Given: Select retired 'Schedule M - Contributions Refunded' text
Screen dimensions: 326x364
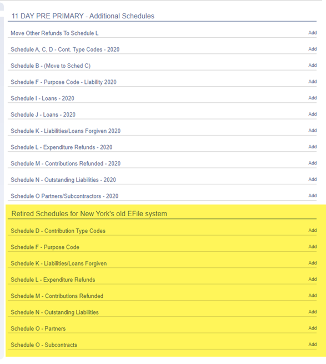Looking at the screenshot, I should point(57,296).
